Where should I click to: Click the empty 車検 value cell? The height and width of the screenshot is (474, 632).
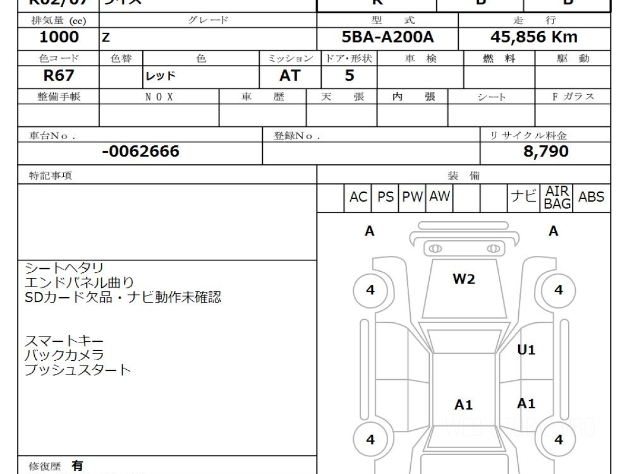click(420, 77)
